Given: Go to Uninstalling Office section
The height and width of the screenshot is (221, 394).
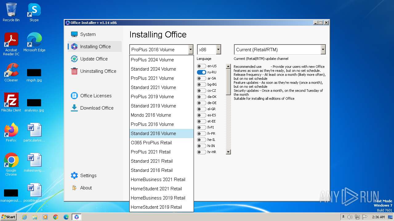Looking at the screenshot, I should pos(94,71).
